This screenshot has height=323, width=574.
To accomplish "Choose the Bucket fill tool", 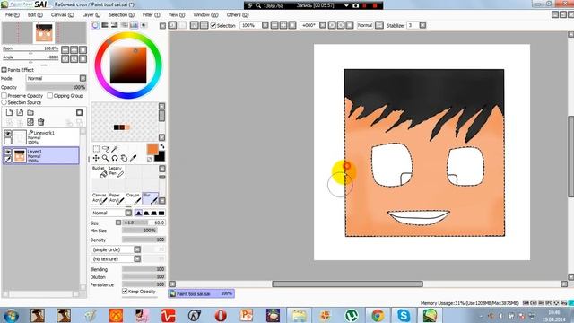I will point(100,171).
